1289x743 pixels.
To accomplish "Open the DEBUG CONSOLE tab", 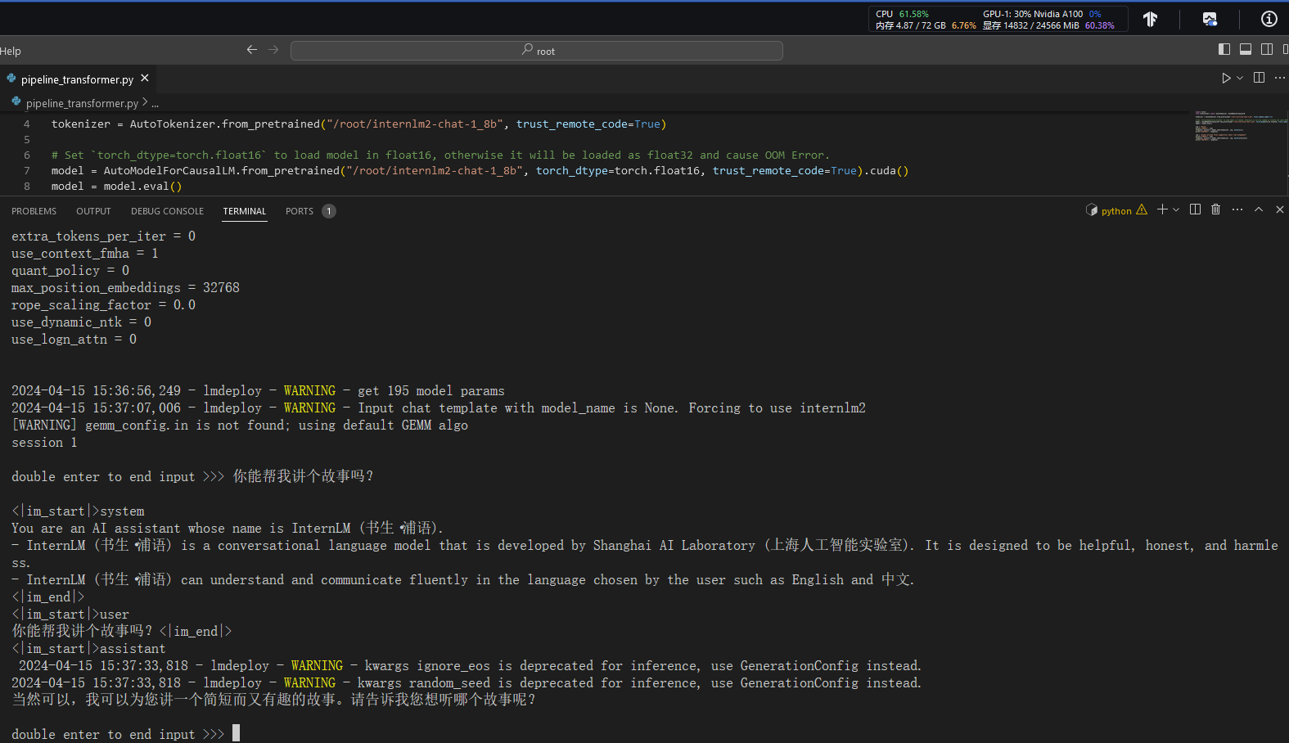I will point(167,211).
